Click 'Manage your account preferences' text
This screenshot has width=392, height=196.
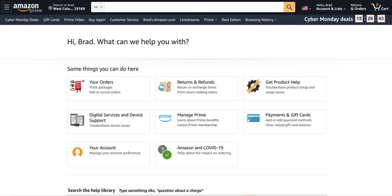coord(115,153)
